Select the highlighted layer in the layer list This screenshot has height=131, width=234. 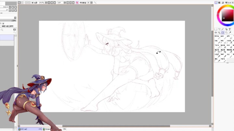(7, 38)
